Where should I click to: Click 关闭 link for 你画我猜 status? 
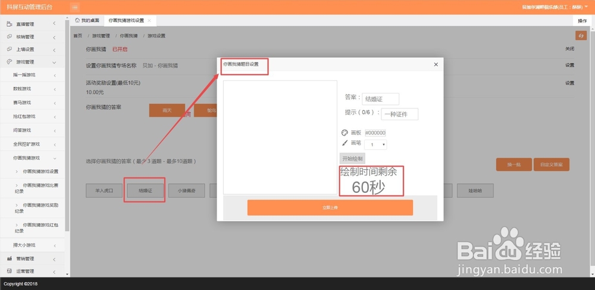[x=569, y=49]
